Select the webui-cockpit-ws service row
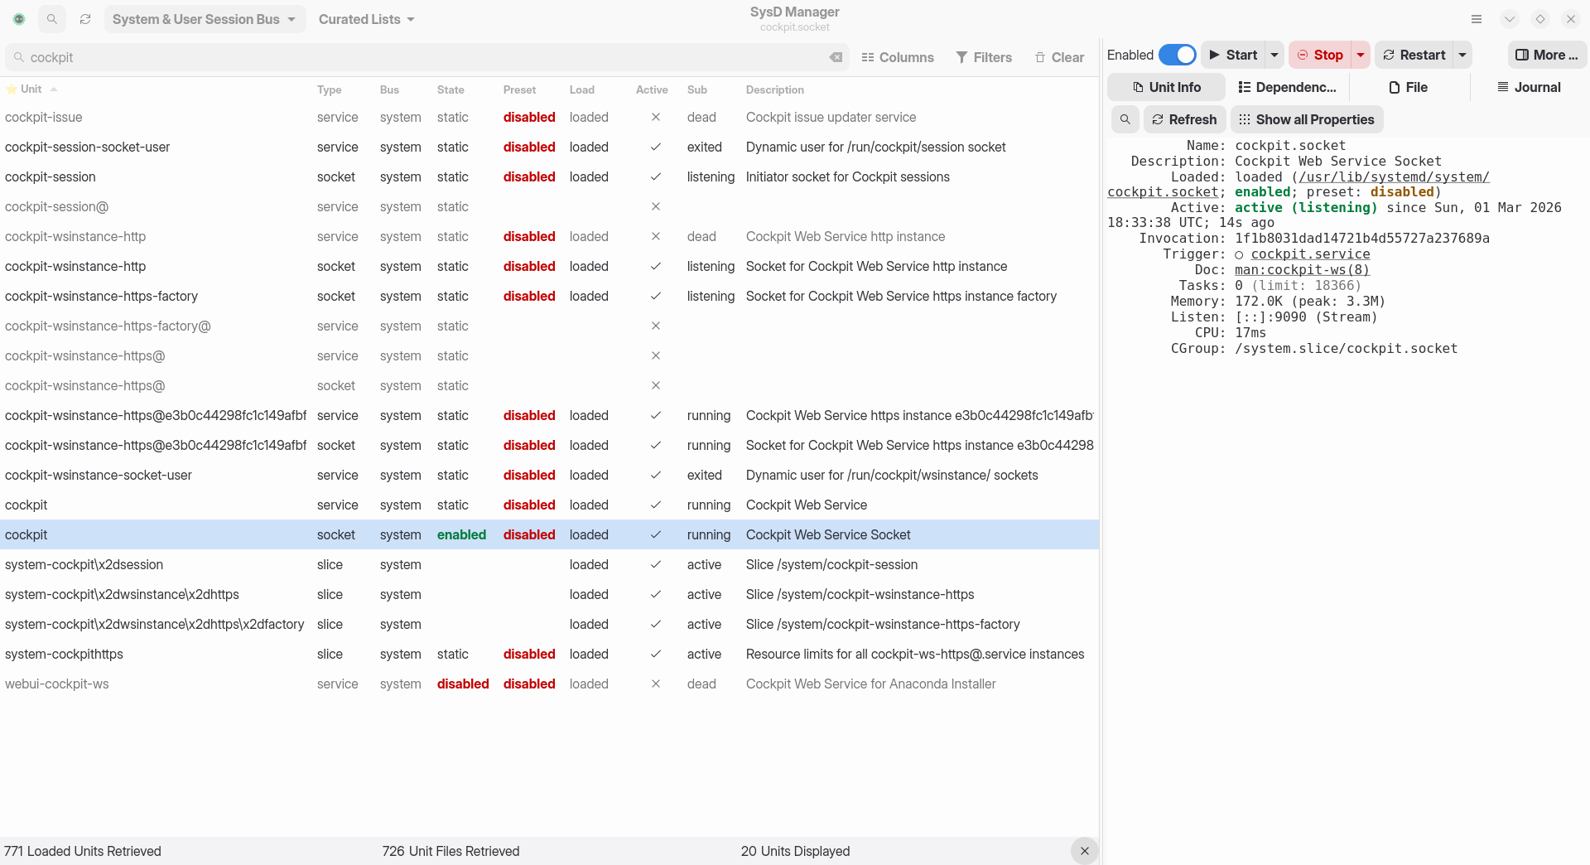1590x865 pixels. pyautogui.click(x=56, y=684)
